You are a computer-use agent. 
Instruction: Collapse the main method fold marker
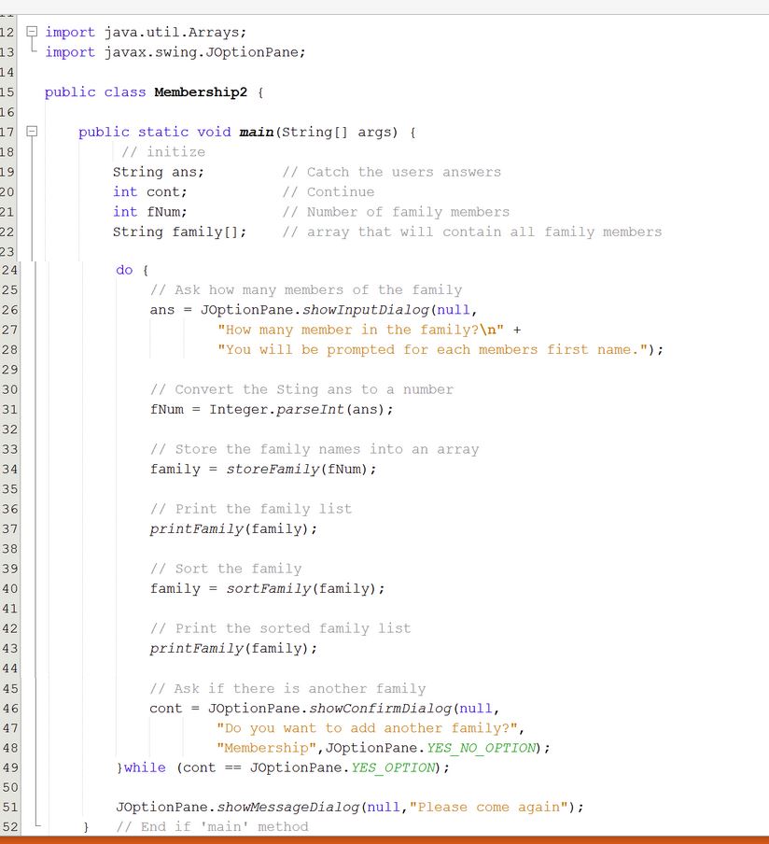[x=32, y=133]
